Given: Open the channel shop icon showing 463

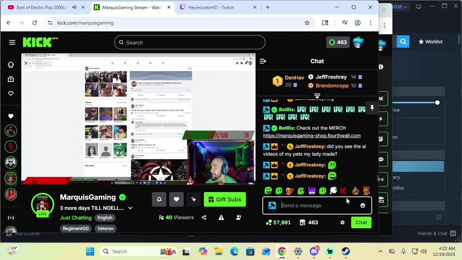Looking at the screenshot, I should click(309, 222).
